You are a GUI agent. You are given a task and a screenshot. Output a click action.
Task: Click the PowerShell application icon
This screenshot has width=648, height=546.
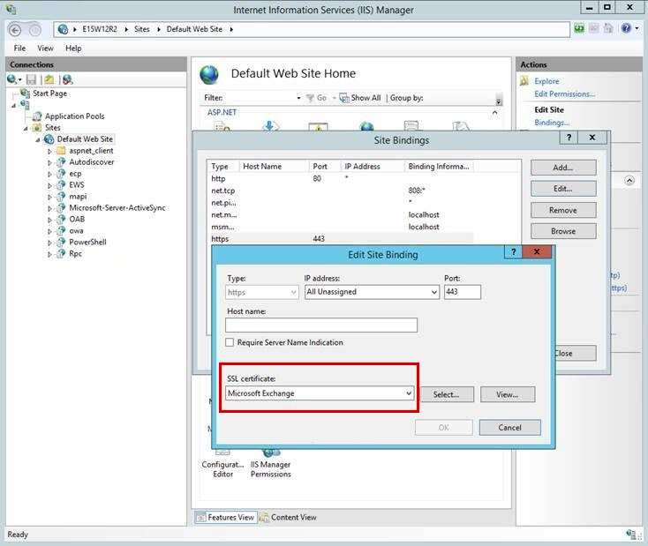61,242
